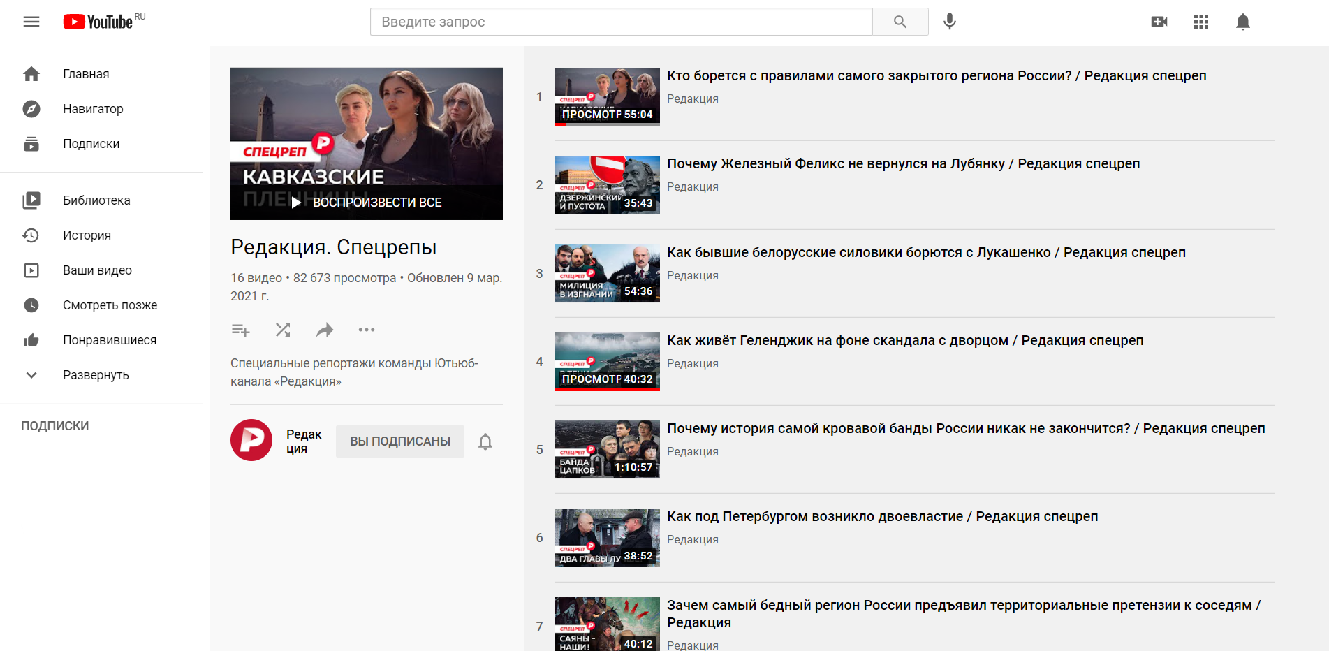Click the playlist title Редакция. Спецрепы
1329x651 pixels.
click(334, 247)
